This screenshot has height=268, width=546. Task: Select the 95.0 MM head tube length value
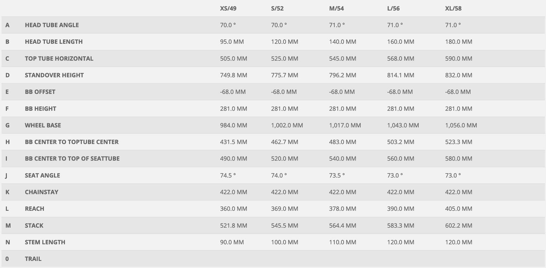[x=232, y=42]
